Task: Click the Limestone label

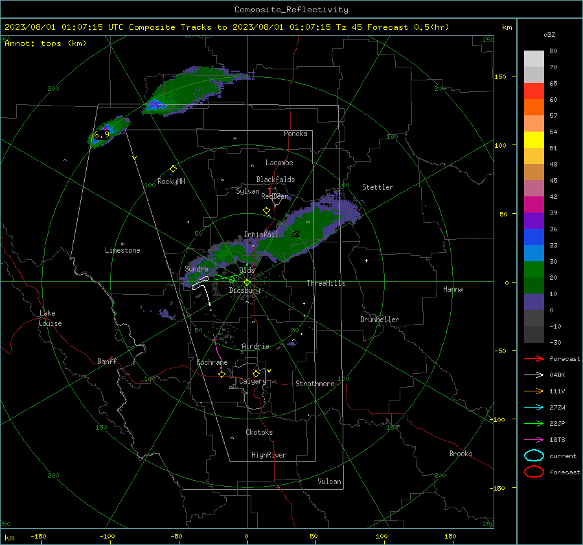Action: coord(122,250)
